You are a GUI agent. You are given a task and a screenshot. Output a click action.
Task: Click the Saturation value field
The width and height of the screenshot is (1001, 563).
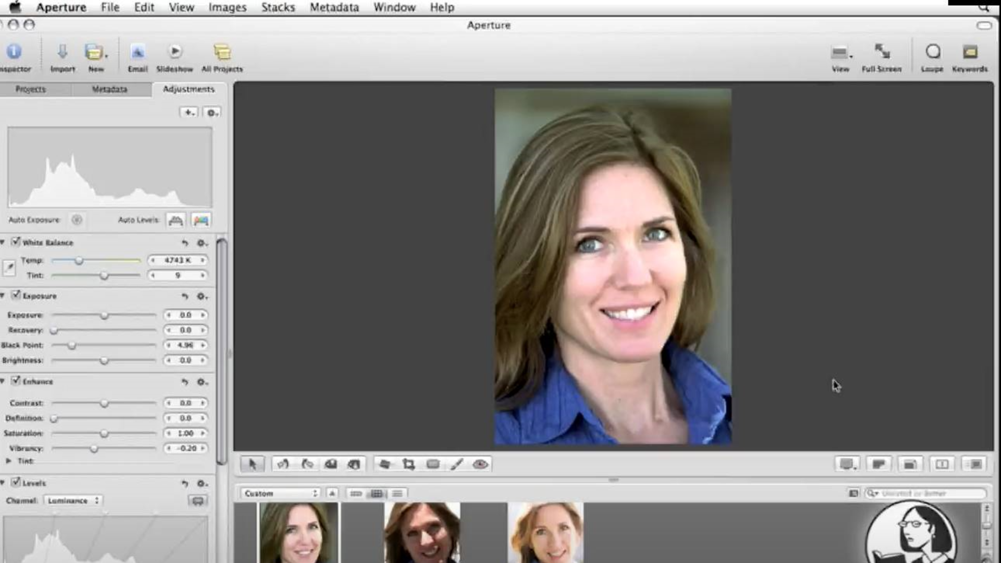[186, 433]
